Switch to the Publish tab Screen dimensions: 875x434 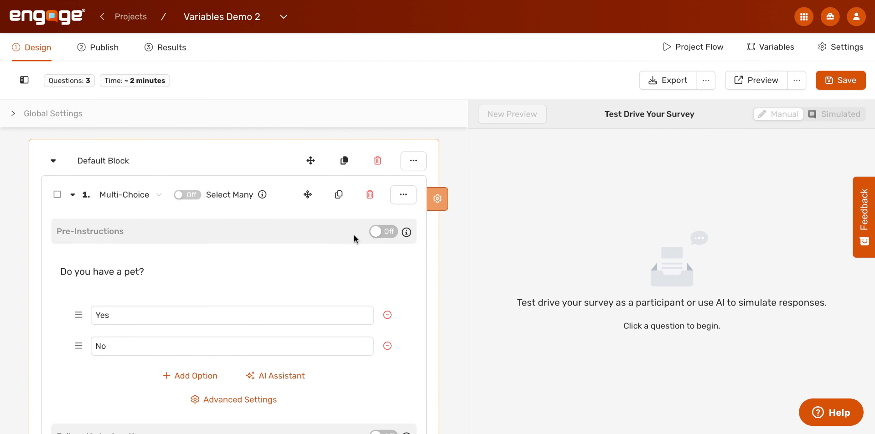click(98, 47)
